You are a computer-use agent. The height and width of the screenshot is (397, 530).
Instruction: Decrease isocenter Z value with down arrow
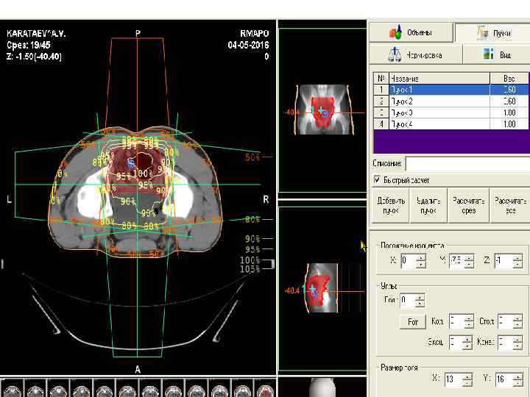[517, 265]
